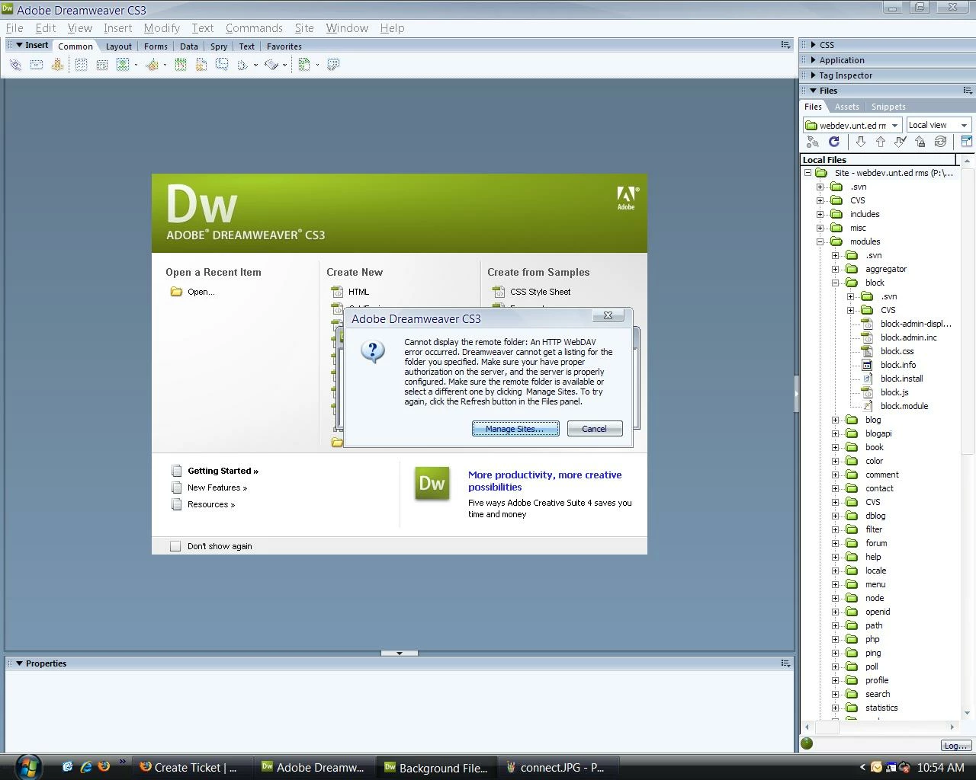
Task: Open the CSS Style Sheet sample
Action: (541, 292)
